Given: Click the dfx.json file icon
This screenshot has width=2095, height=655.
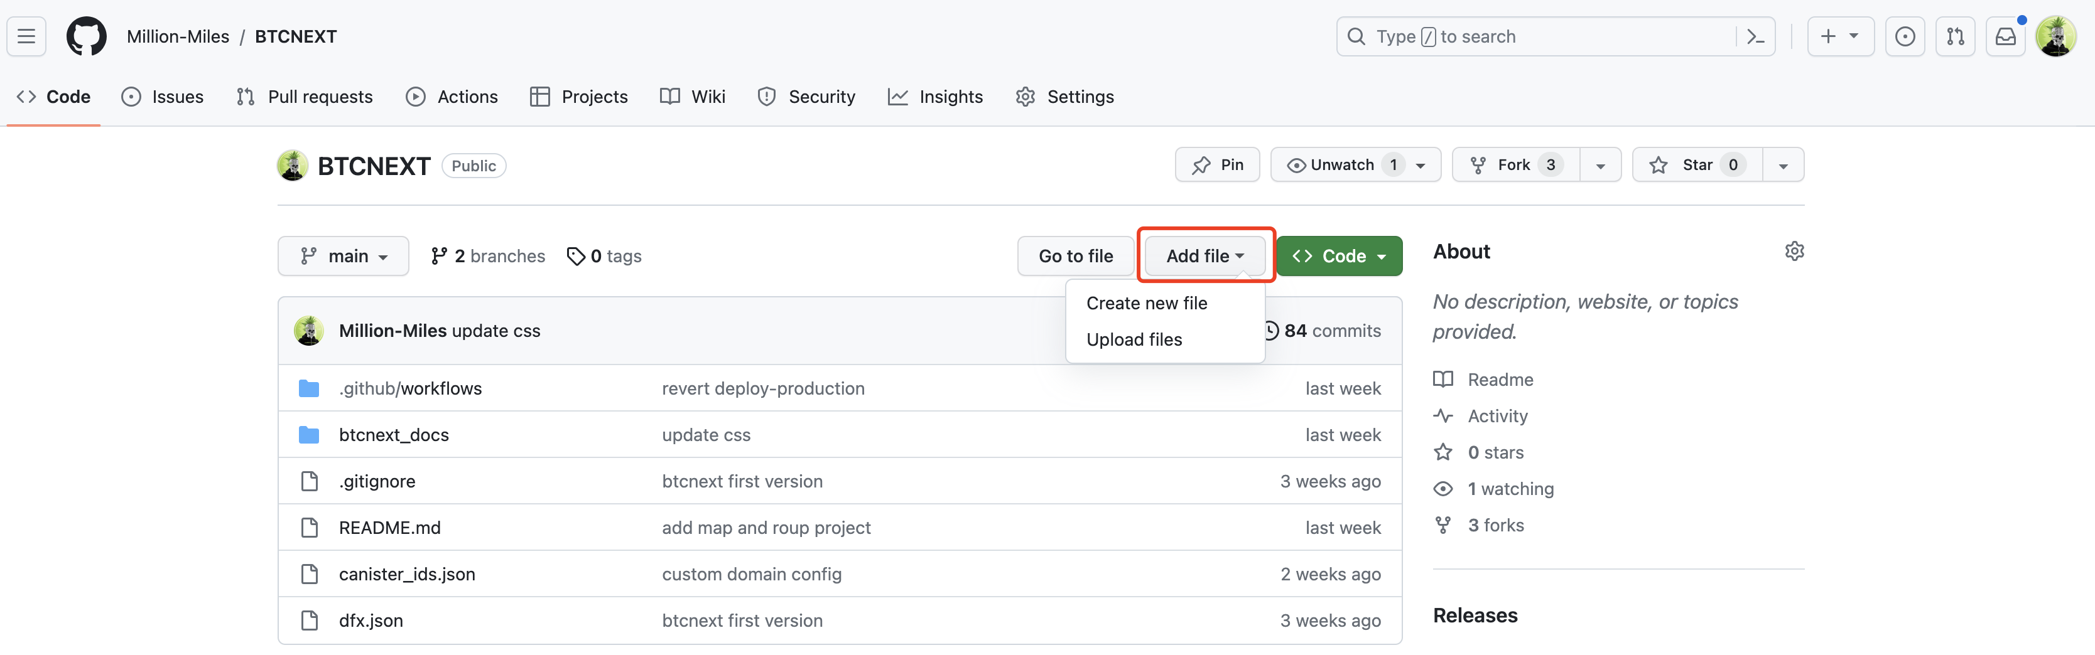Looking at the screenshot, I should point(309,620).
